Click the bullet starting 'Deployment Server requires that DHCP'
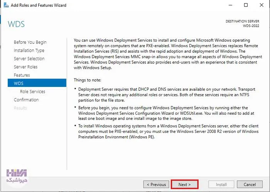 click(x=167, y=95)
